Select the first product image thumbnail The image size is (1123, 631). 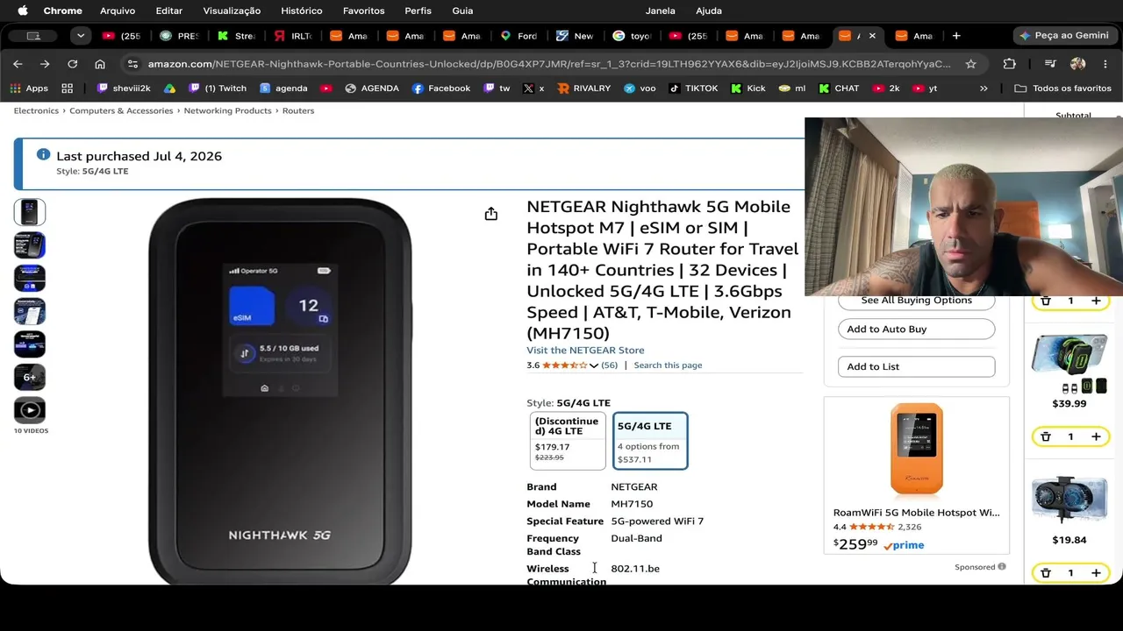pyautogui.click(x=30, y=212)
